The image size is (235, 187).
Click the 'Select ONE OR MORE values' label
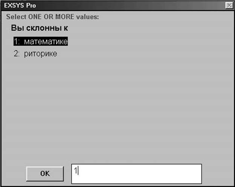[x=52, y=17]
